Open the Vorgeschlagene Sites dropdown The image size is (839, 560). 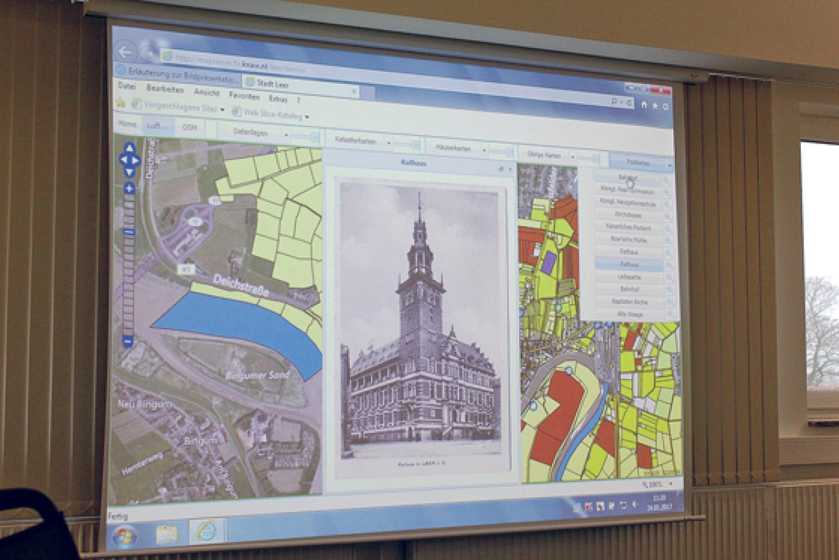click(222, 109)
